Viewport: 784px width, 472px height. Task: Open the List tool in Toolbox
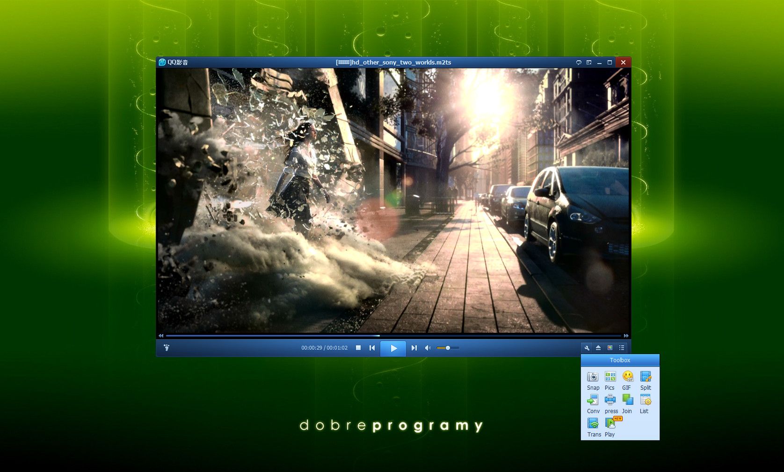click(645, 404)
